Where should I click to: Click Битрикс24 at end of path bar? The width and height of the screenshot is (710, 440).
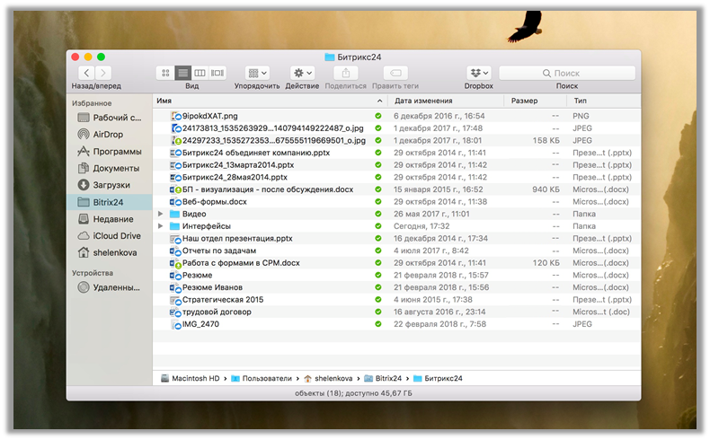[438, 379]
